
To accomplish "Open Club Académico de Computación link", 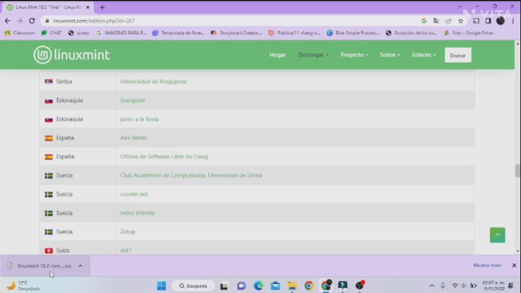I will pos(191,175).
